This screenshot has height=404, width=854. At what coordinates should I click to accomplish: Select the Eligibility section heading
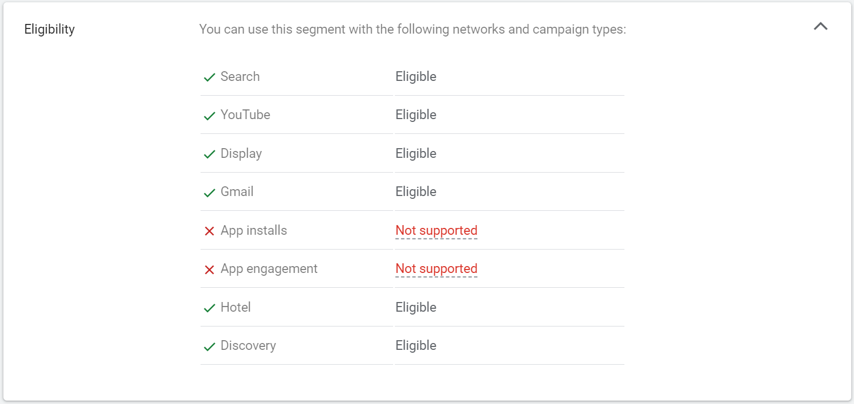click(50, 29)
